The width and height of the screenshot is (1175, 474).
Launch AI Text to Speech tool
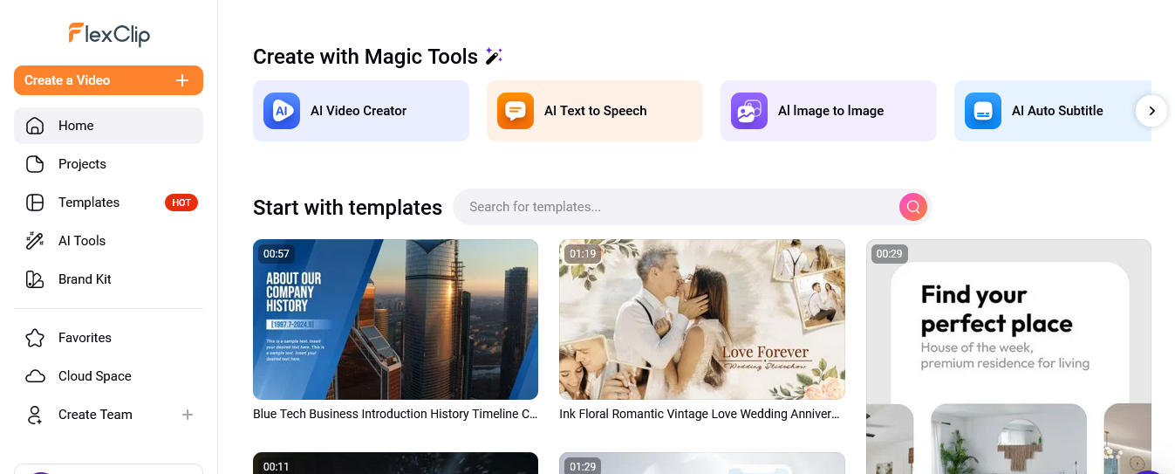pos(594,111)
